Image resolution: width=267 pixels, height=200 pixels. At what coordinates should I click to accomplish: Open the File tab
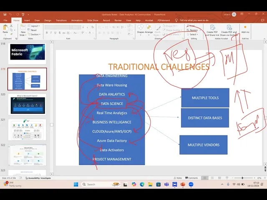(x=5, y=20)
